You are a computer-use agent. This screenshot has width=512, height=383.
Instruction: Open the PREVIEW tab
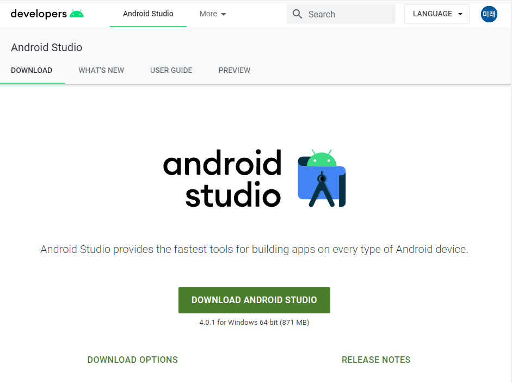coord(235,71)
